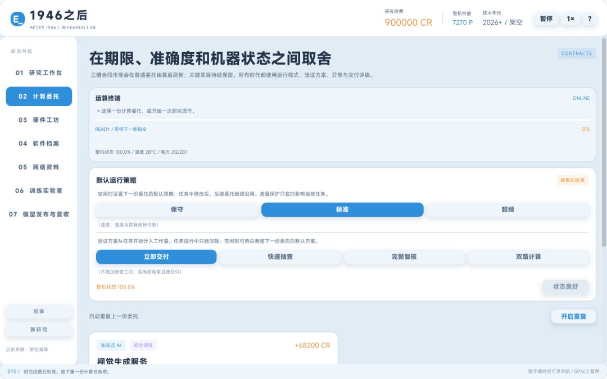Screen dimensions: 607x379
Task: Choose 超频 overclock strategy
Action: point(508,209)
